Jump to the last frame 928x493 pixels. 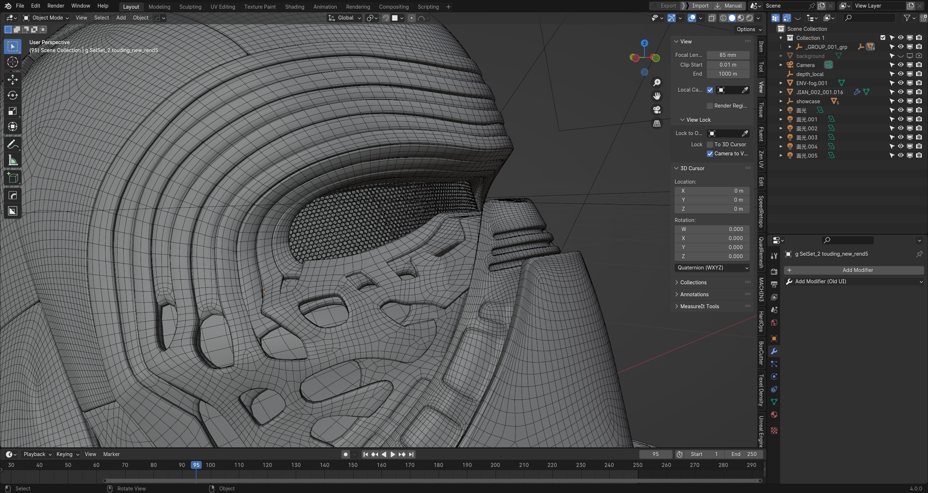pyautogui.click(x=411, y=454)
